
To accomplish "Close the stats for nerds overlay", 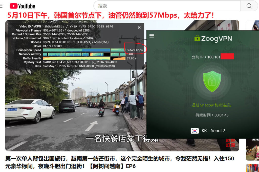I will [x=139, y=27].
